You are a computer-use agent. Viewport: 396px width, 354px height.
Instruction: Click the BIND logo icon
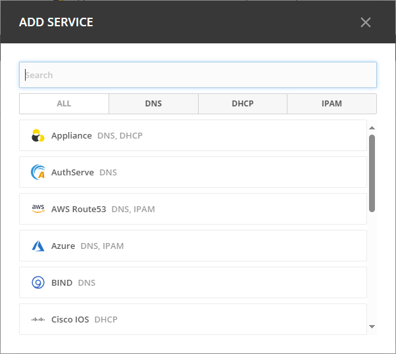[x=38, y=283]
